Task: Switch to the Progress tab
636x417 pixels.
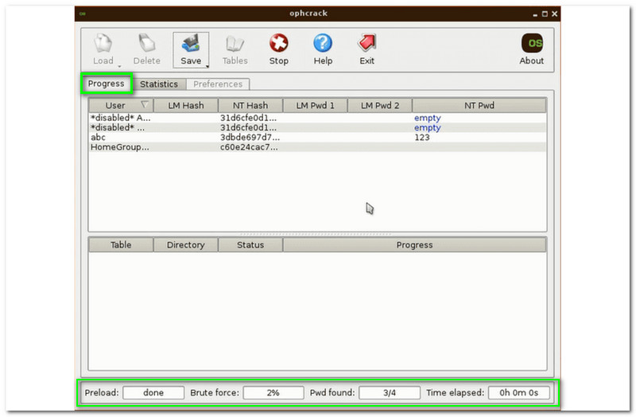Action: (107, 84)
